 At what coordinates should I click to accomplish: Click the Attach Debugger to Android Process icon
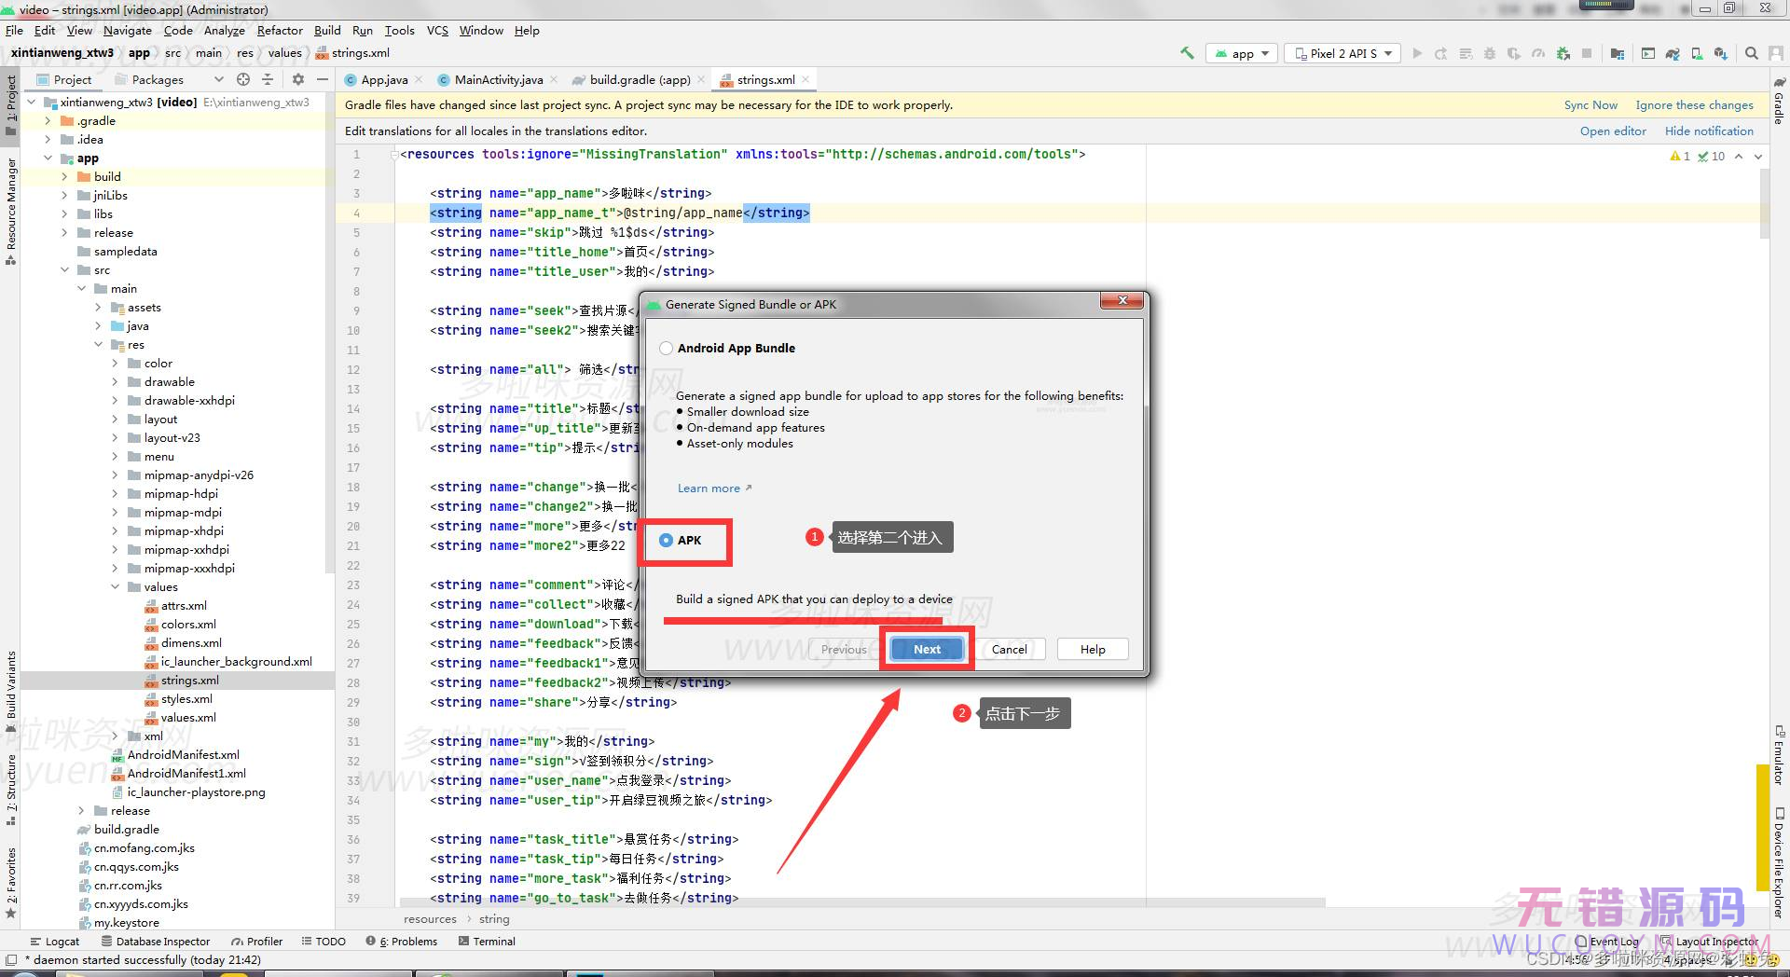pos(1563,53)
